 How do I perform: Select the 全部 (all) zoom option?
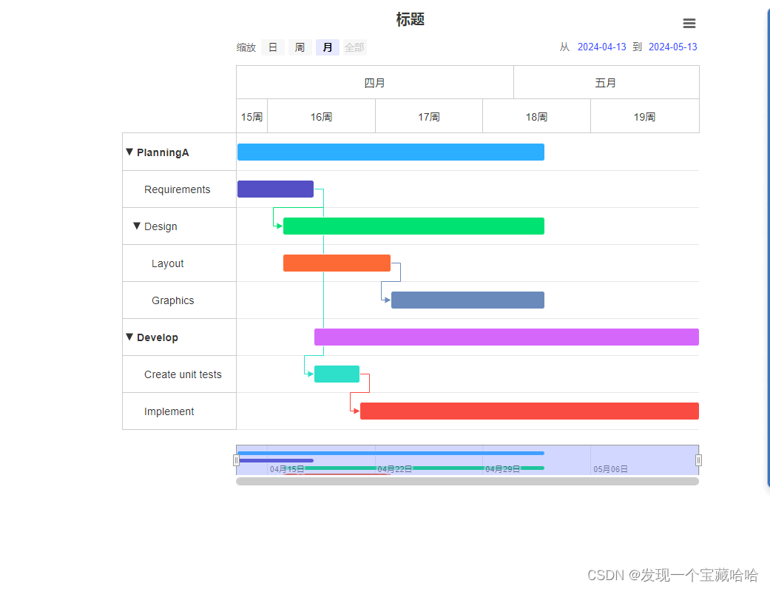(x=354, y=47)
